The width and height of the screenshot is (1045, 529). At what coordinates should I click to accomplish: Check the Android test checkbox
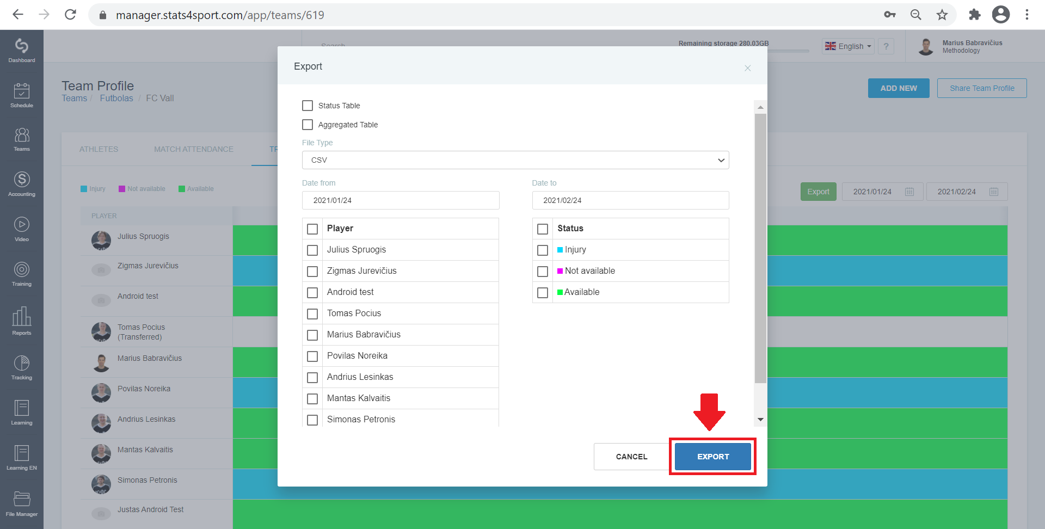(x=312, y=293)
